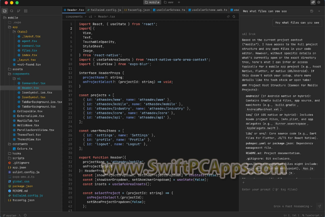Click the send message arrow icon
Image resolution: width=325 pixels, height=217 pixels.
pyautogui.click(x=320, y=206)
